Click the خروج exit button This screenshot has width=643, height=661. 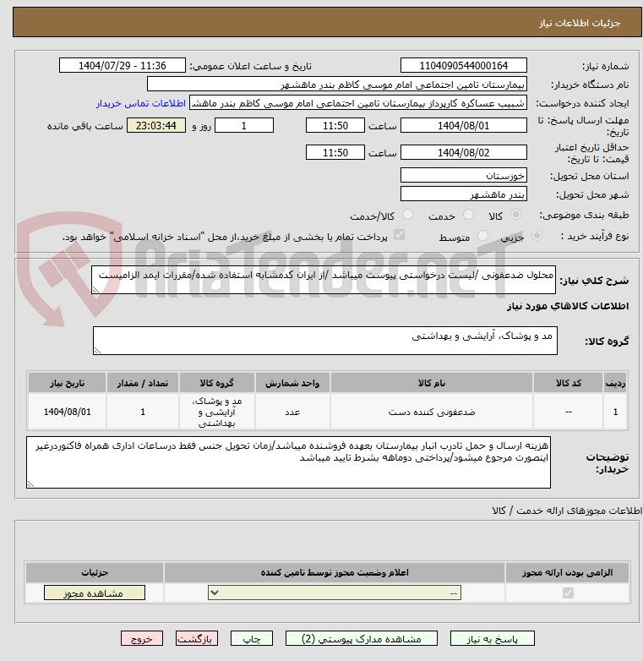pos(142,639)
